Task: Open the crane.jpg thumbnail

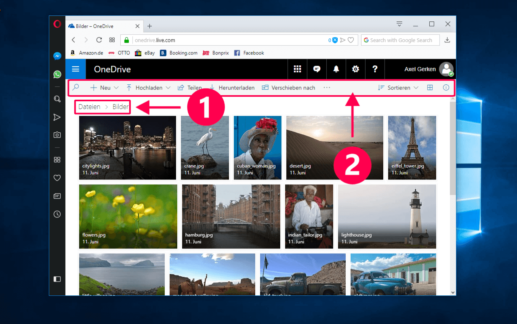Action: [205, 148]
